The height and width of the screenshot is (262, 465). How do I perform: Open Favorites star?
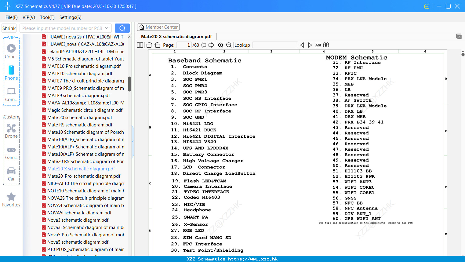(11, 200)
